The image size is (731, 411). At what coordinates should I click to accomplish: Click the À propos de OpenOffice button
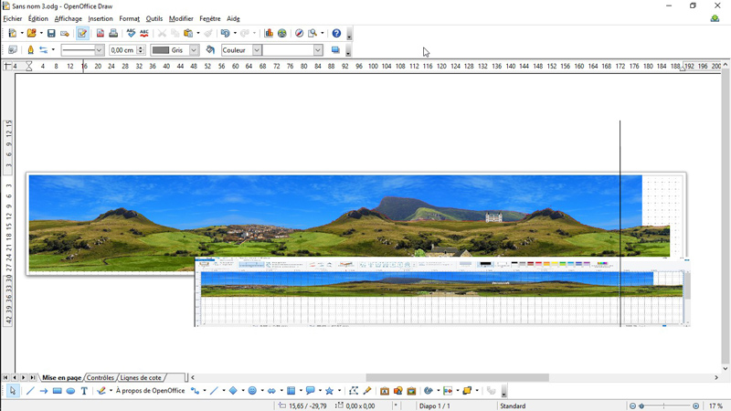(150, 391)
